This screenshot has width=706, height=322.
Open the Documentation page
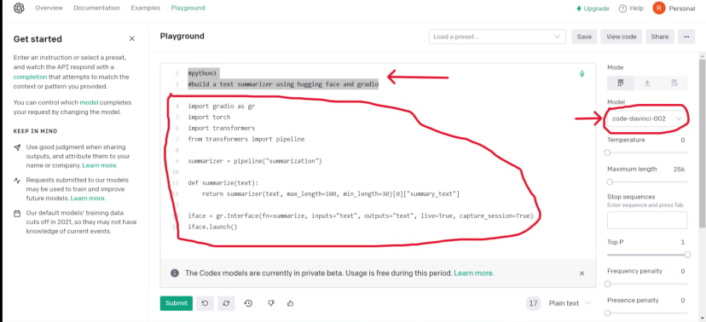97,9
